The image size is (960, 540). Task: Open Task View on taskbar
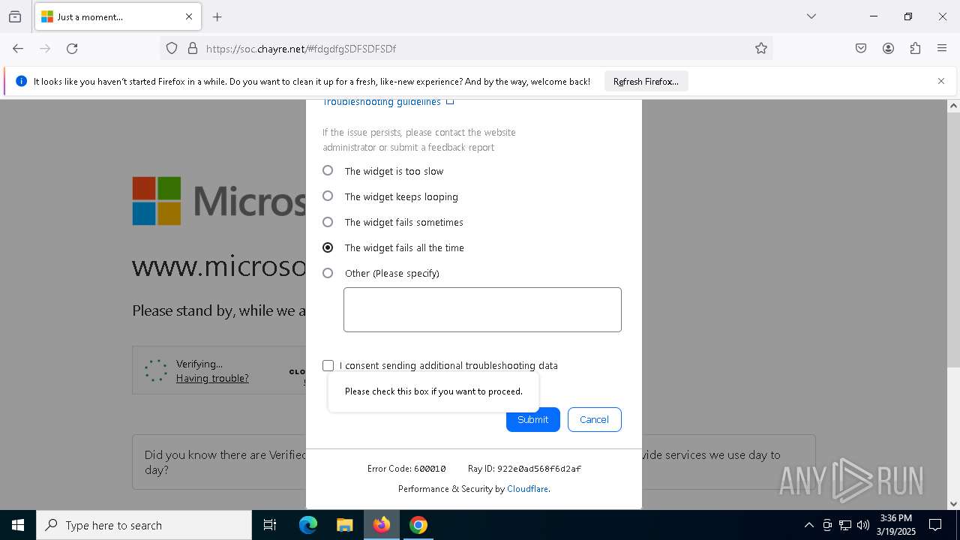pyautogui.click(x=270, y=525)
